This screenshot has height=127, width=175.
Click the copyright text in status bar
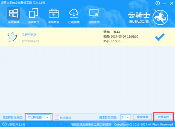(x=143, y=125)
